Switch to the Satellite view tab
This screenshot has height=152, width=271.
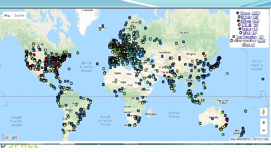tap(19, 15)
